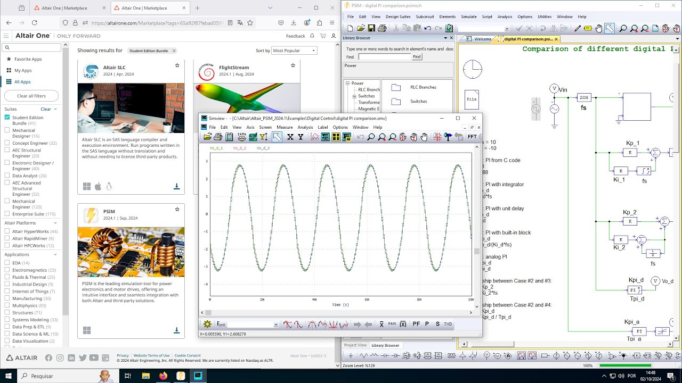
Task: Select the arrow cursor in Simview toolbar
Action: [277, 137]
